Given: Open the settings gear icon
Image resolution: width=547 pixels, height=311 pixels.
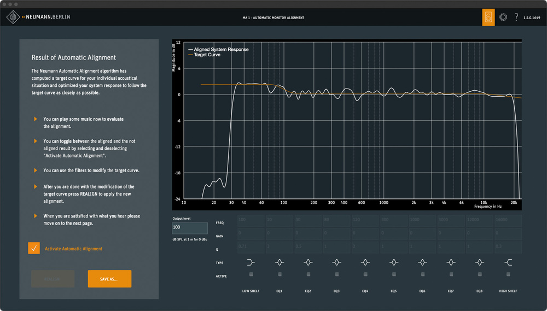Looking at the screenshot, I should point(503,17).
